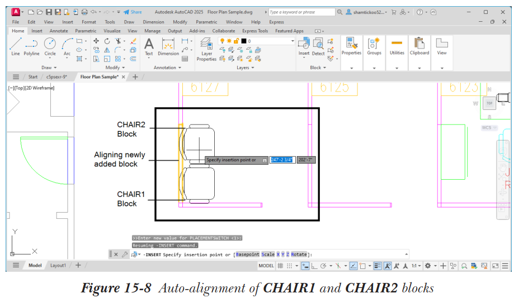Click the Scale option in command line
This screenshot has width=514, height=298.
pyautogui.click(x=268, y=254)
